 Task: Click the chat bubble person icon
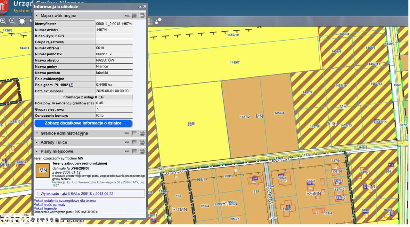(x=158, y=21)
